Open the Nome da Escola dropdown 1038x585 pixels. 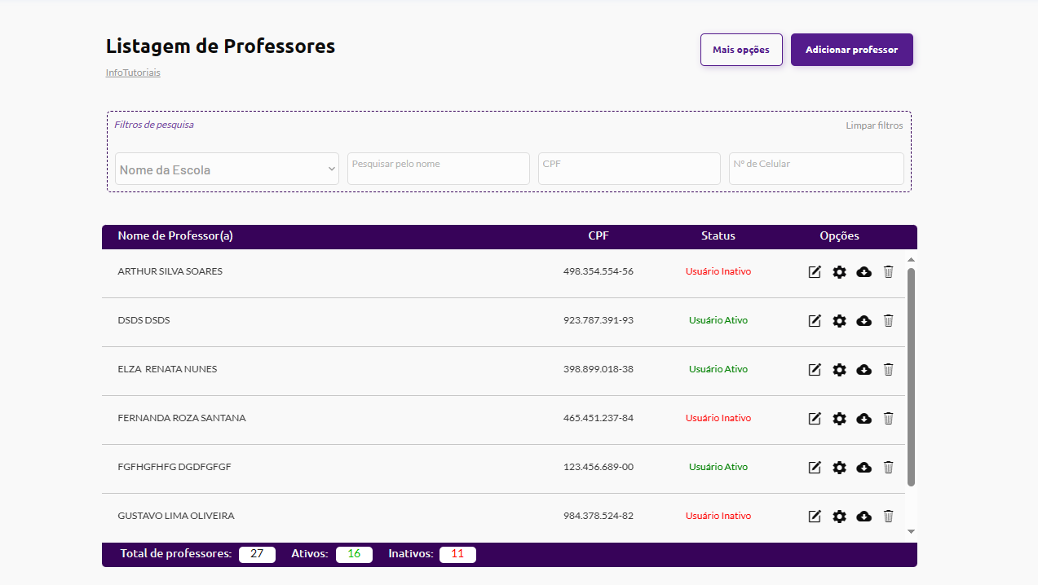click(x=227, y=169)
